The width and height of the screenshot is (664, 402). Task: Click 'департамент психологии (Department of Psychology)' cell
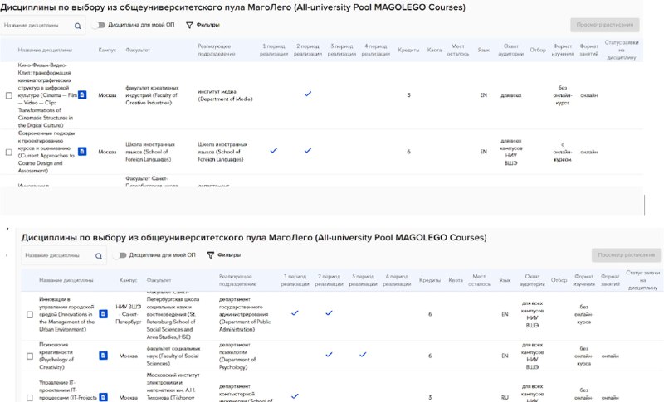click(237, 356)
